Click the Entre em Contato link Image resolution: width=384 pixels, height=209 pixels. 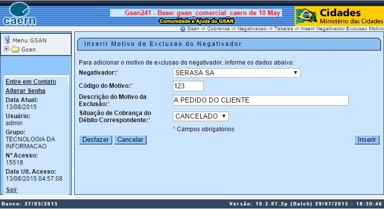click(x=31, y=82)
